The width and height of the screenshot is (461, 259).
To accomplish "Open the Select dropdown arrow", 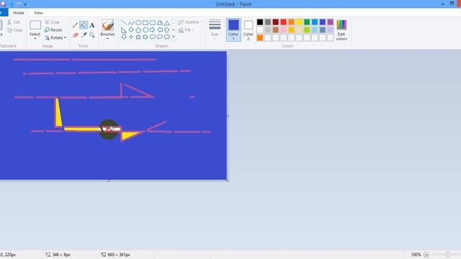I will [35, 38].
